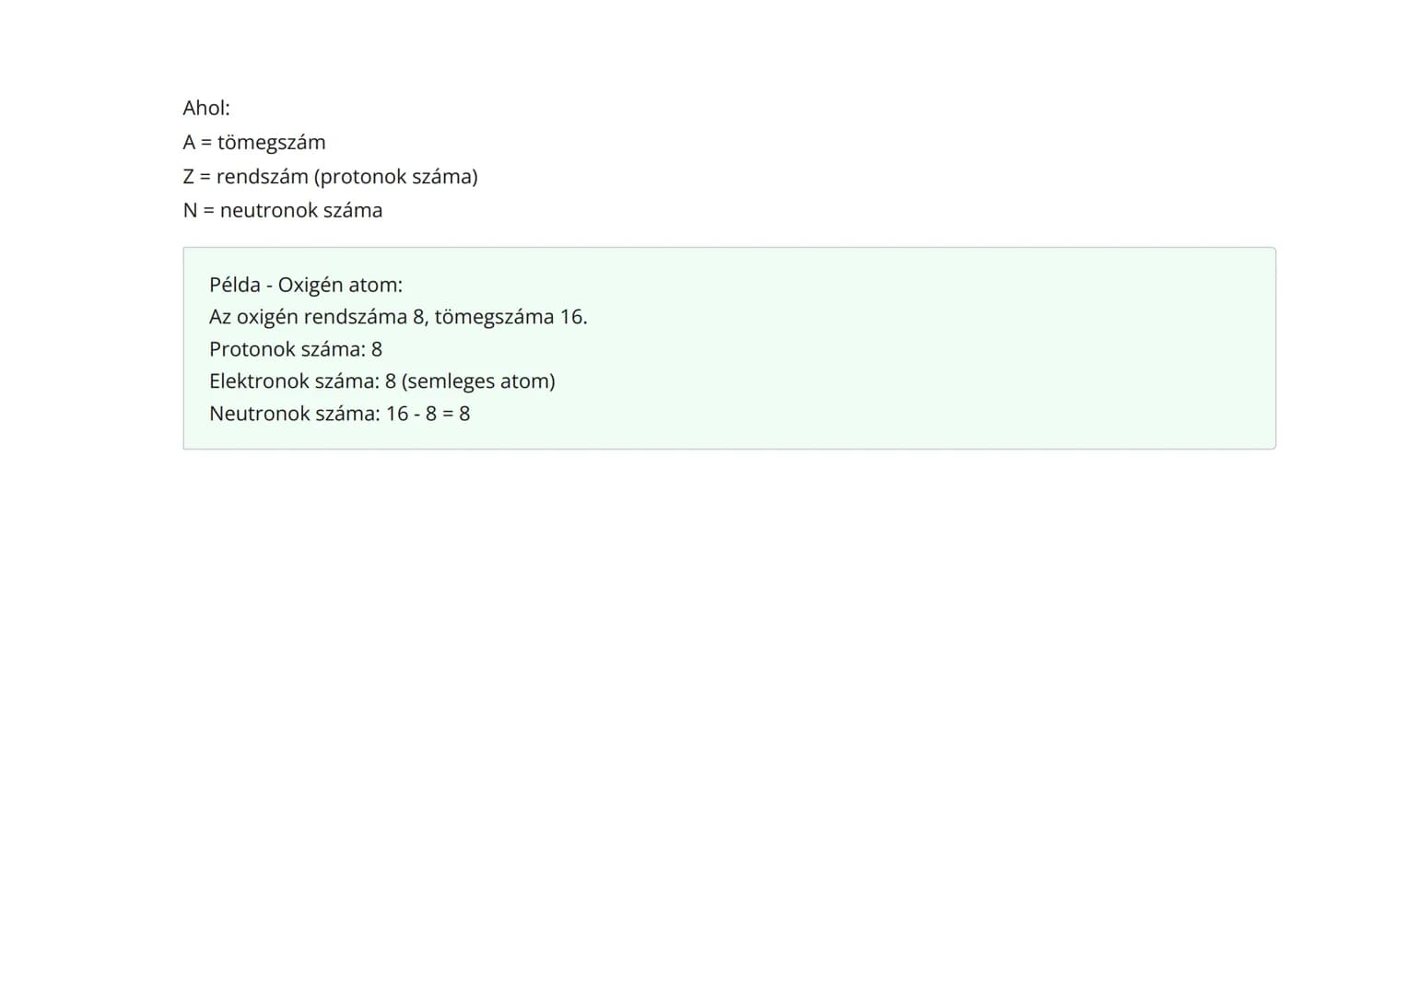Click the letter 'Z' at the line start
Viewport: 1407px width, 995px height.
(188, 176)
